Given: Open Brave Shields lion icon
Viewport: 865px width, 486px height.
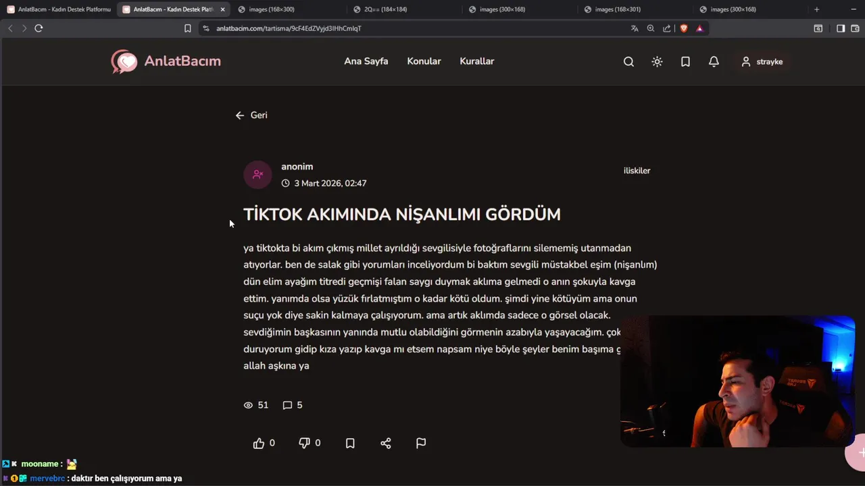Looking at the screenshot, I should [x=684, y=28].
